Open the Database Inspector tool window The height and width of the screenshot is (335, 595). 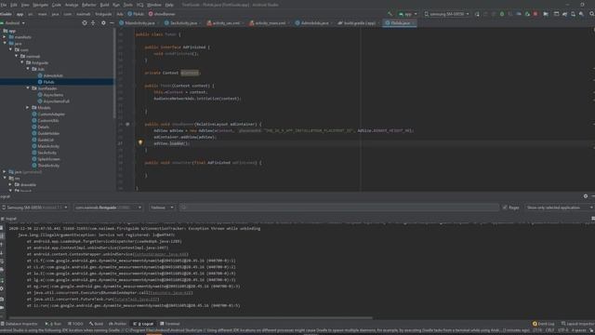coord(20,324)
